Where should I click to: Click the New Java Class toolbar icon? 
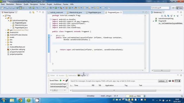coord(70,8)
